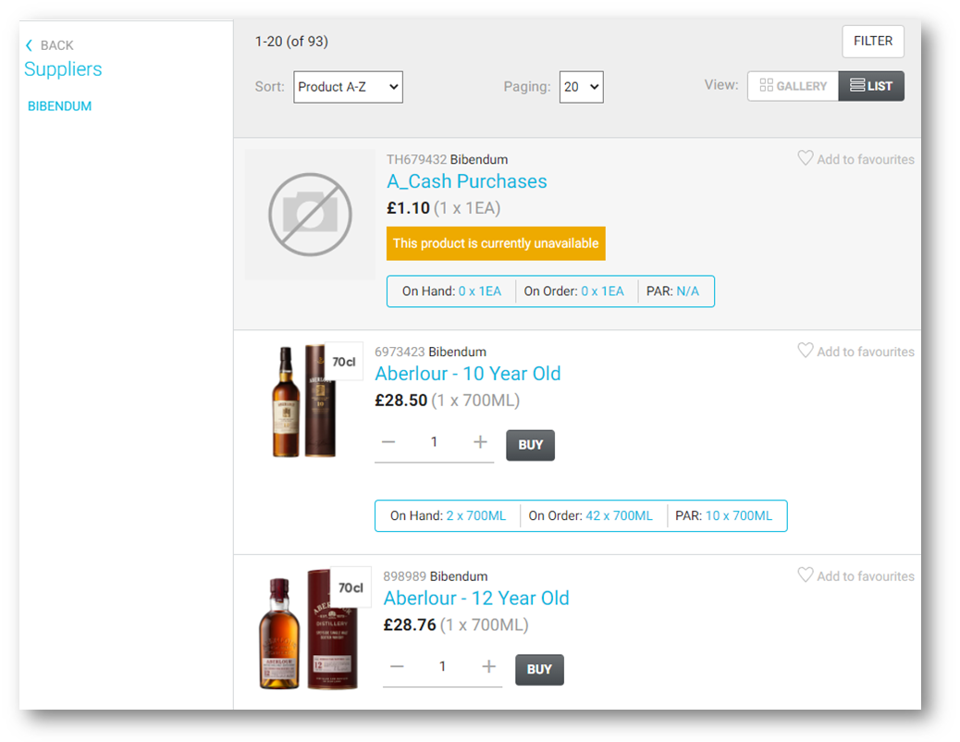This screenshot has width=960, height=742.
Task: Buy Aberlour 12 Year Old
Action: pyautogui.click(x=539, y=670)
